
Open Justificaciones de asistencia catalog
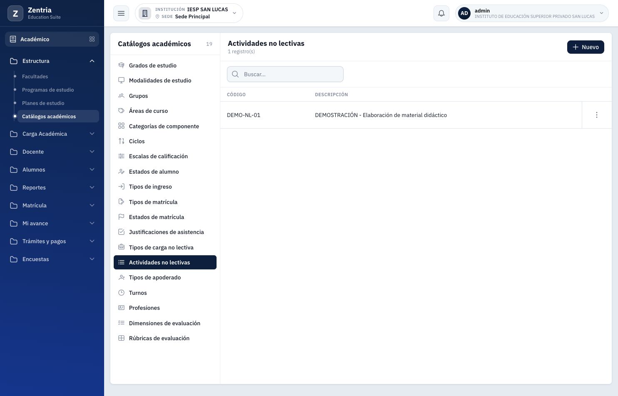point(165,232)
